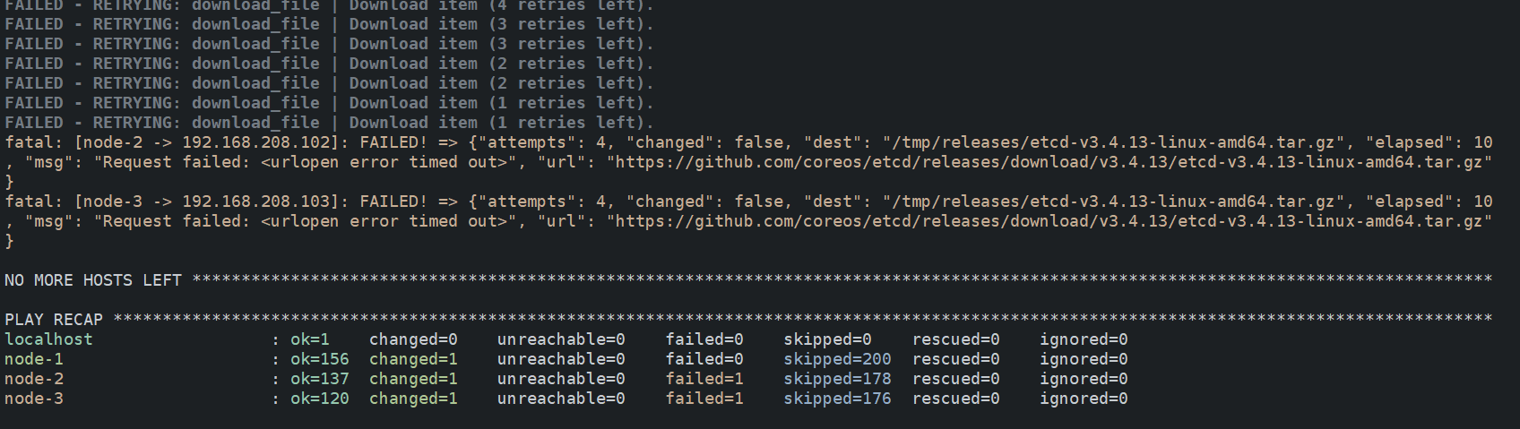This screenshot has width=1520, height=429.
Task: Click the ok=156 value for node-1
Action: click(320, 359)
